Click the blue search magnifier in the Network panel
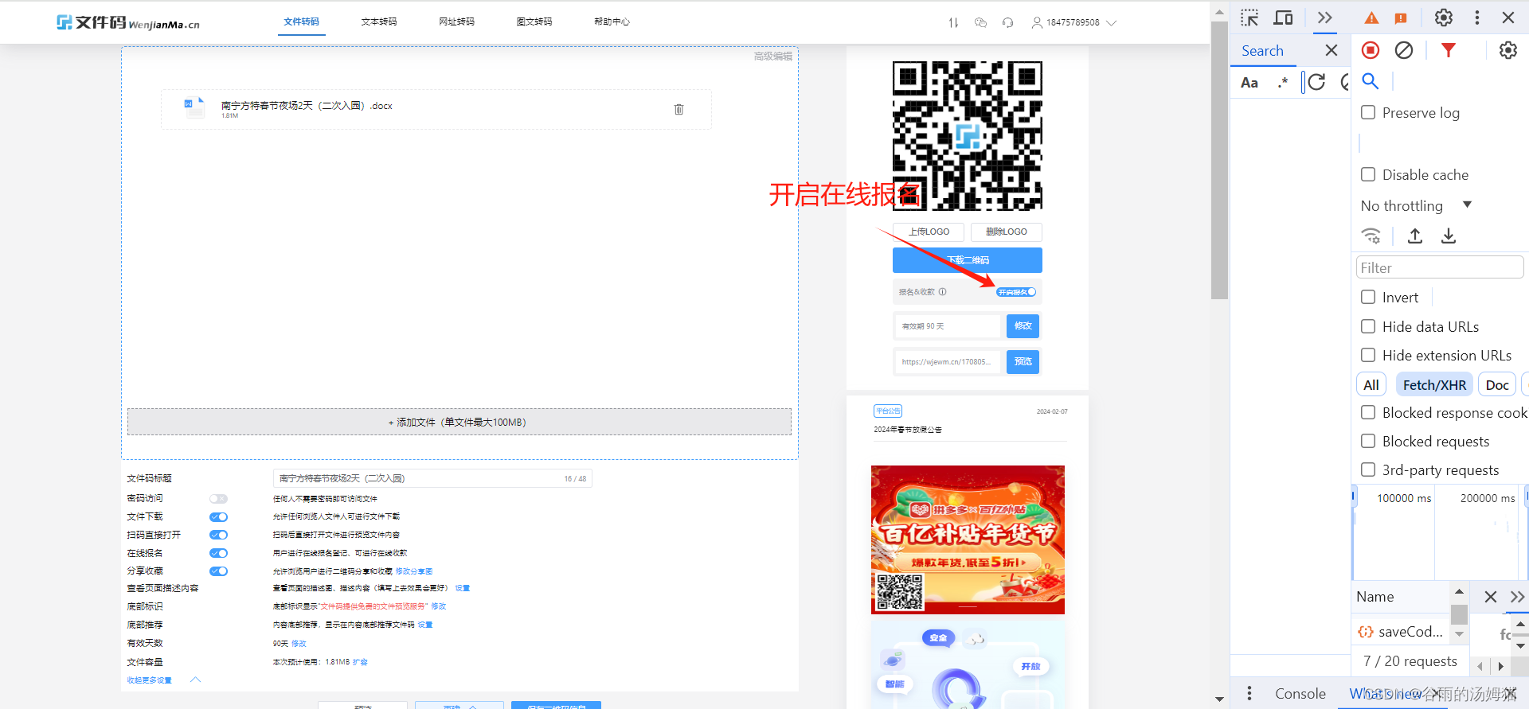This screenshot has height=709, width=1529. (x=1371, y=81)
